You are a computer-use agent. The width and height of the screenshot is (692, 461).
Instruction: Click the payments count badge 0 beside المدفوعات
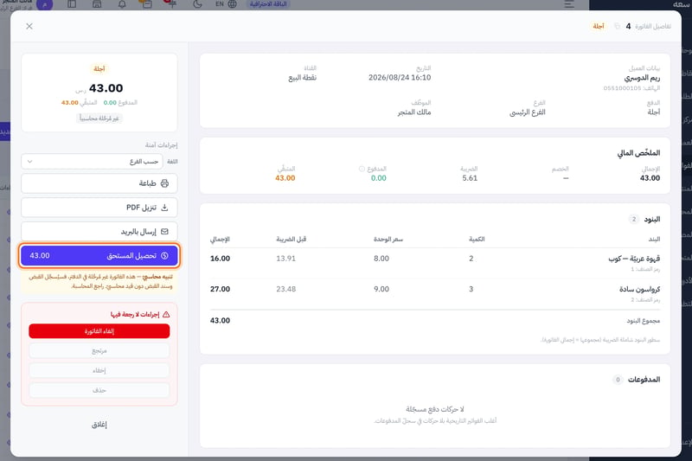618,380
